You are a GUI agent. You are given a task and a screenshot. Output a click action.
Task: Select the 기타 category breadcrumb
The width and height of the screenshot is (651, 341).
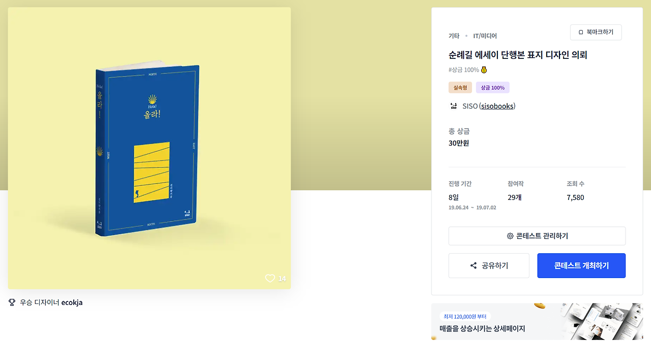454,36
